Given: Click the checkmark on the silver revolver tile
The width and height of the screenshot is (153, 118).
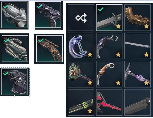Looking at the screenshot, I should [x=6, y=7].
